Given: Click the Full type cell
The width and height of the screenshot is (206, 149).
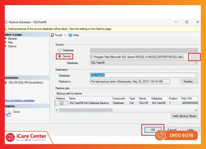Looking at the screenshot, I should [132, 103].
